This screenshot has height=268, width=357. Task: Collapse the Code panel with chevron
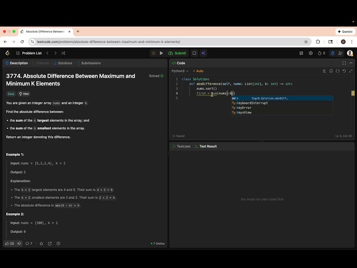[351, 63]
